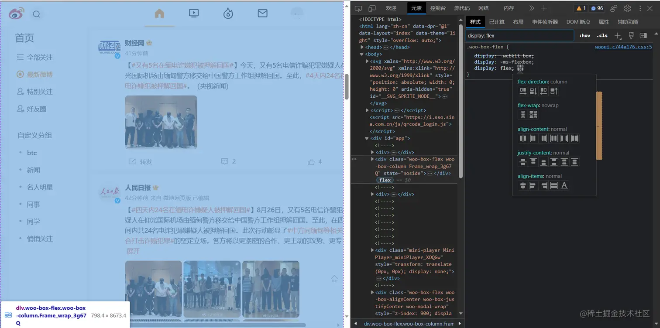Open the message count badge showing 96
Screen dimensions: 660x328
pos(597,8)
